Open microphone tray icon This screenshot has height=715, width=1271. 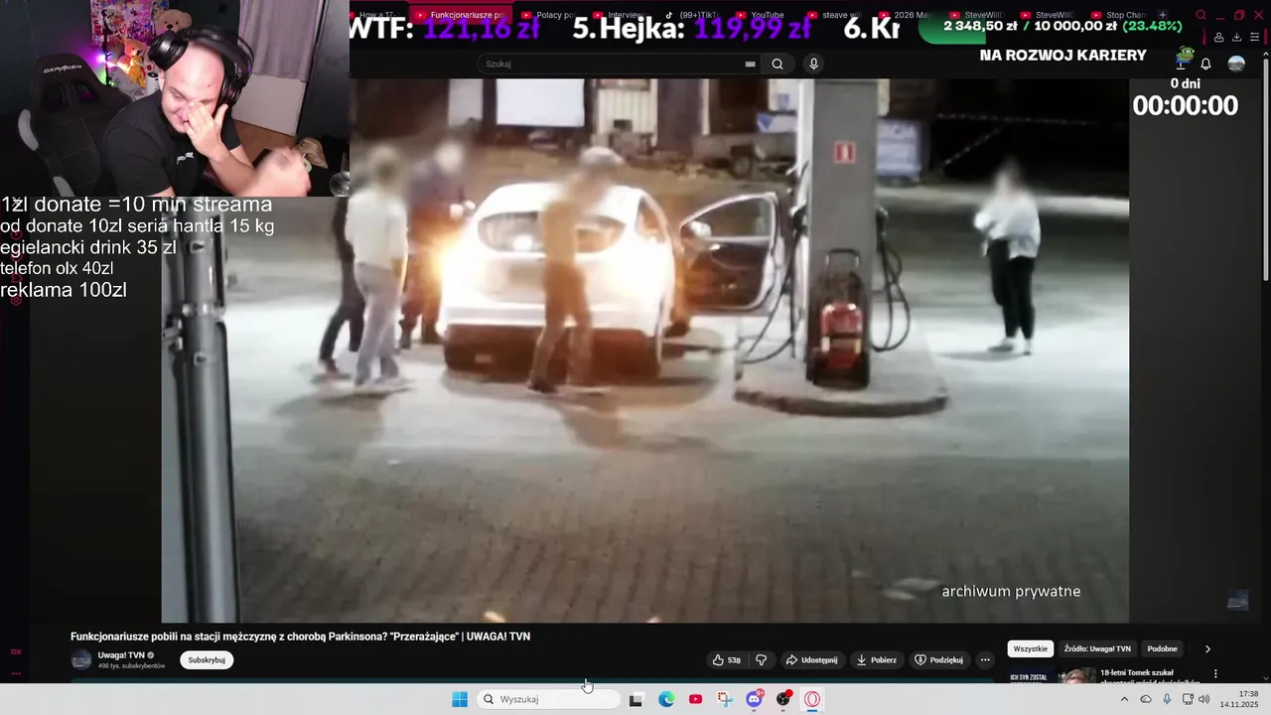tap(1167, 699)
